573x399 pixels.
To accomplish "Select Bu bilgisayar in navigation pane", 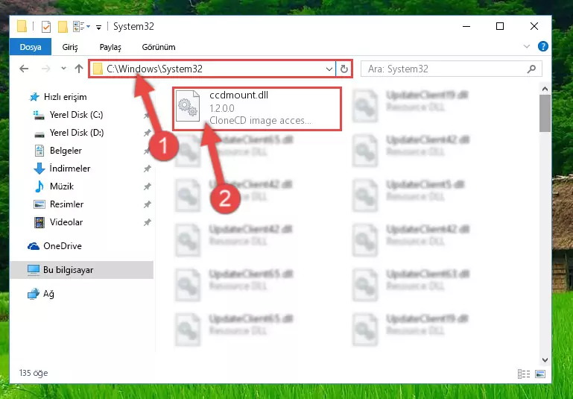I will (60, 270).
